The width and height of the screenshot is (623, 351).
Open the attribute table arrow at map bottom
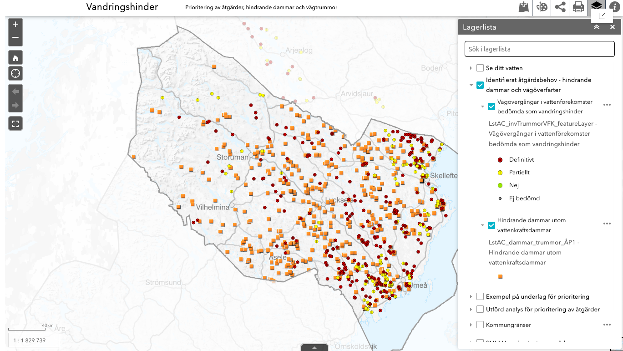[314, 347]
